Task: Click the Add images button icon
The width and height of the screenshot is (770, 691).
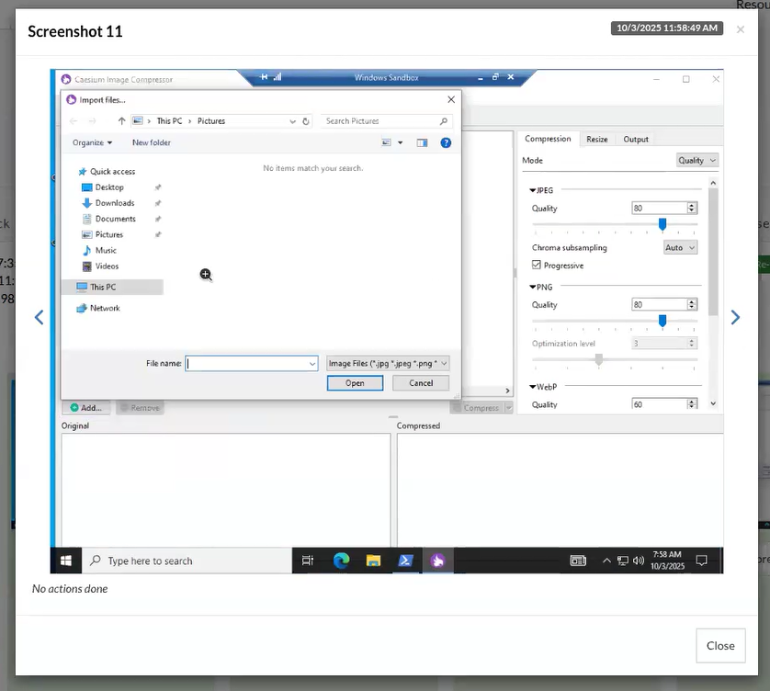Action: tap(74, 408)
